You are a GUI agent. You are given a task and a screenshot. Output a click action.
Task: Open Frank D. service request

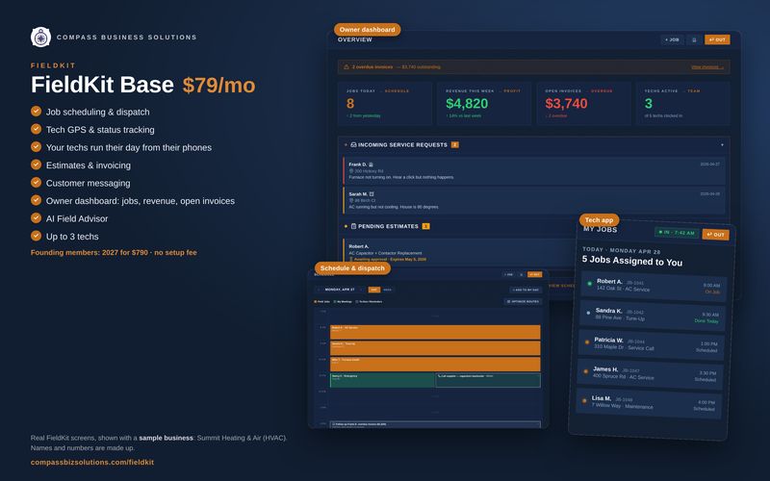(534, 170)
